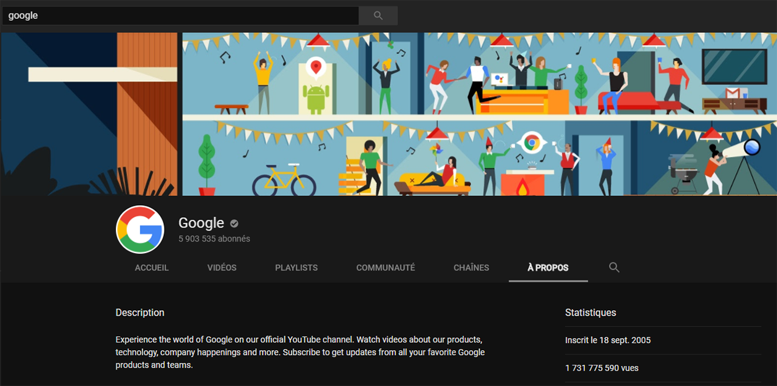Open the CHAÎNES tab
The height and width of the screenshot is (386, 777).
(471, 268)
